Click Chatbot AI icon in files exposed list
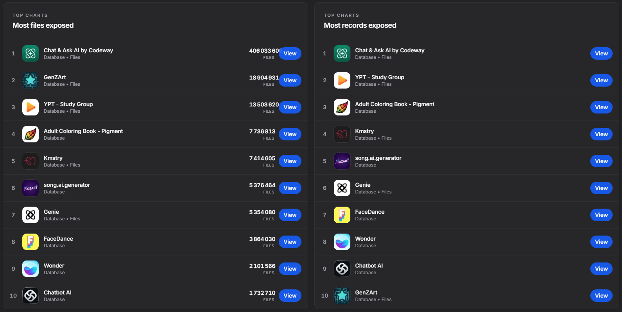The width and height of the screenshot is (622, 312). tap(30, 296)
